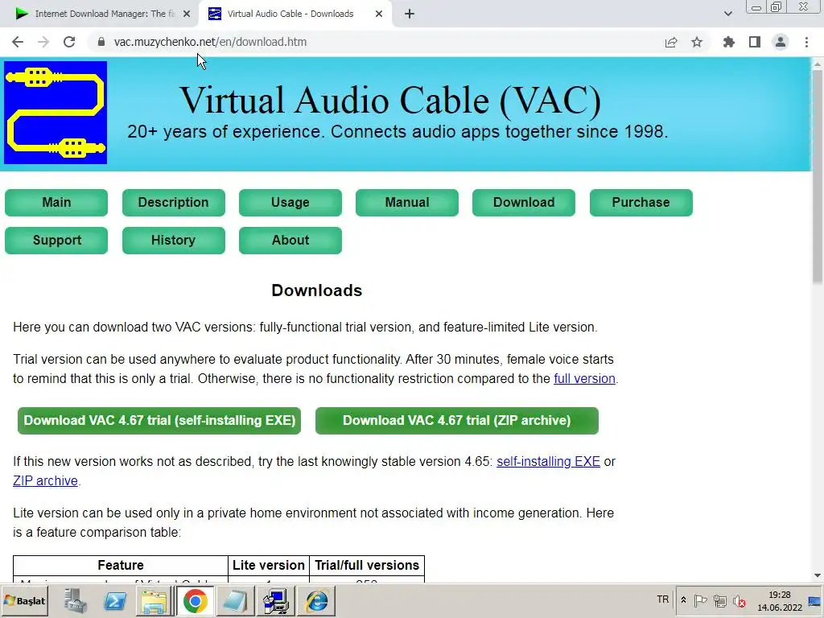The height and width of the screenshot is (618, 824).
Task: Click the padlock site info icon
Action: tap(101, 42)
